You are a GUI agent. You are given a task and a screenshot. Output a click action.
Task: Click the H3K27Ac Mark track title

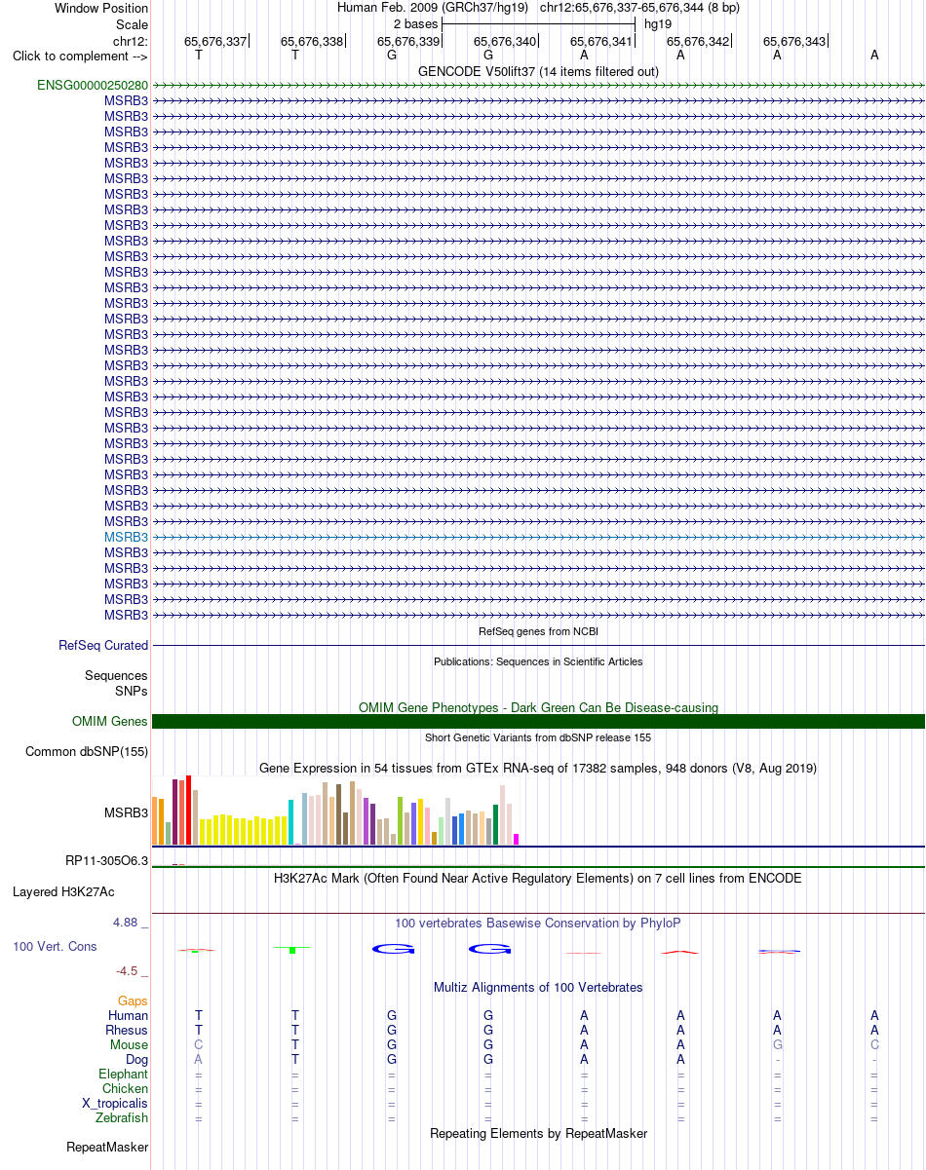538,878
